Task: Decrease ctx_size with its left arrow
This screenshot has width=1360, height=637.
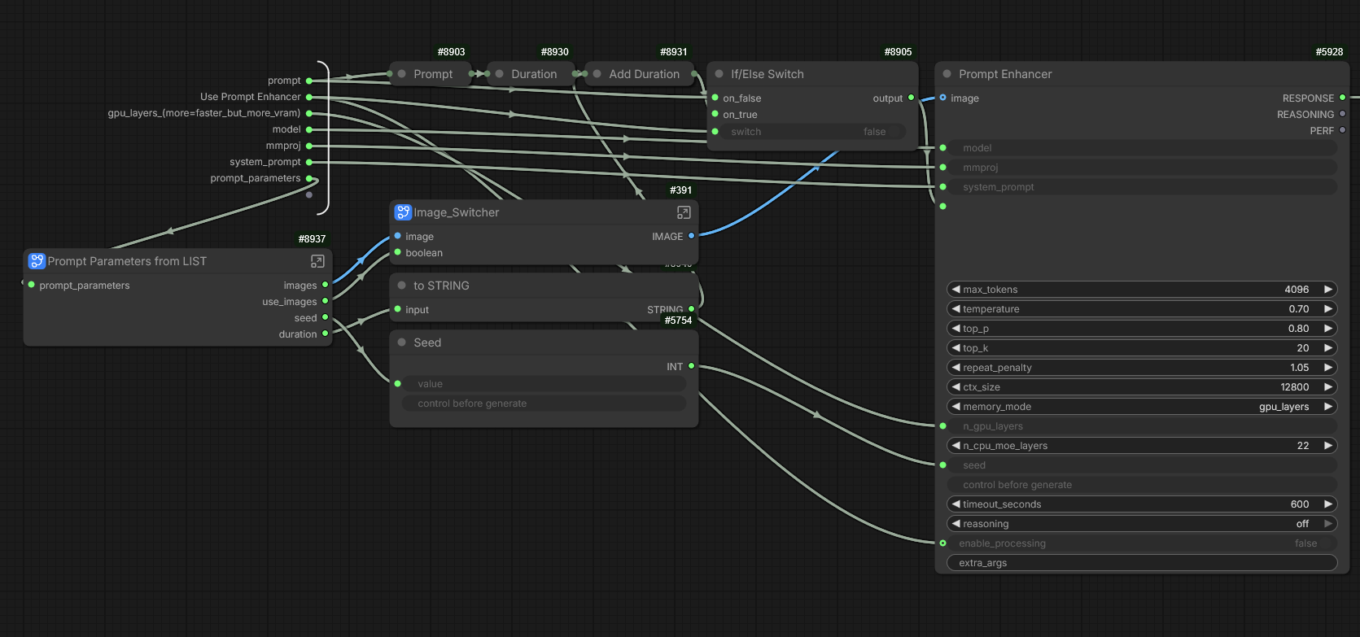Action: tap(956, 387)
